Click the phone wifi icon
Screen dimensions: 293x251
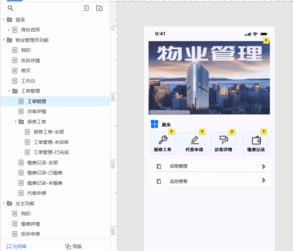point(255,34)
